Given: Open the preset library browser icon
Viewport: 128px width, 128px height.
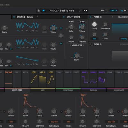Looking at the screenshot, I should click(38, 11).
